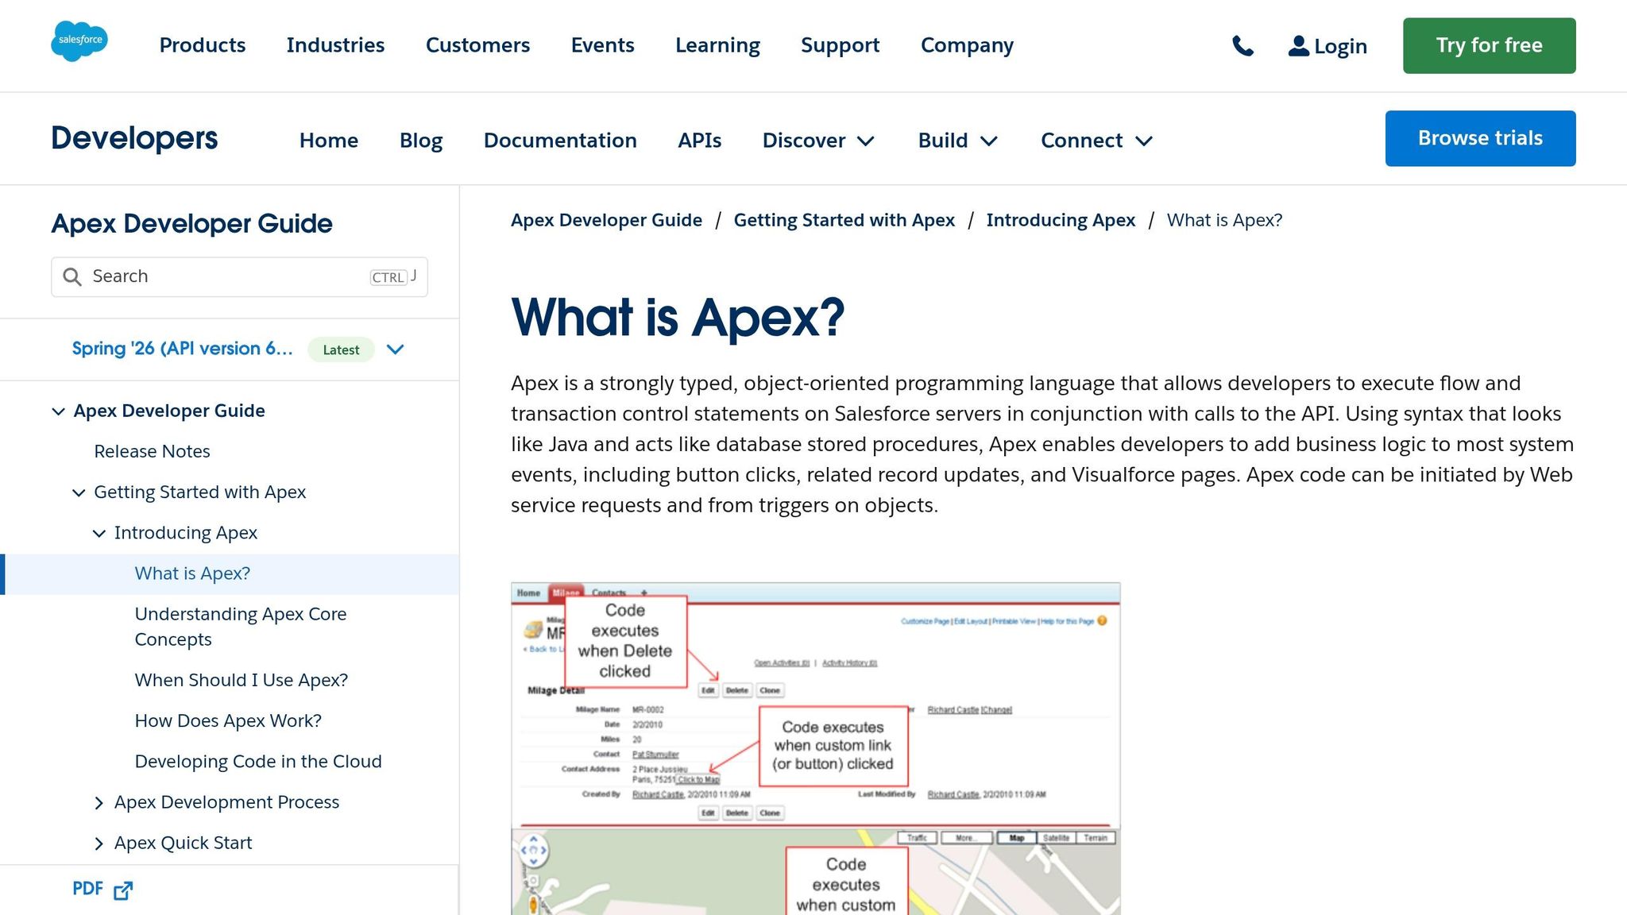1627x915 pixels.
Task: Click the Try for free button
Action: [1489, 45]
